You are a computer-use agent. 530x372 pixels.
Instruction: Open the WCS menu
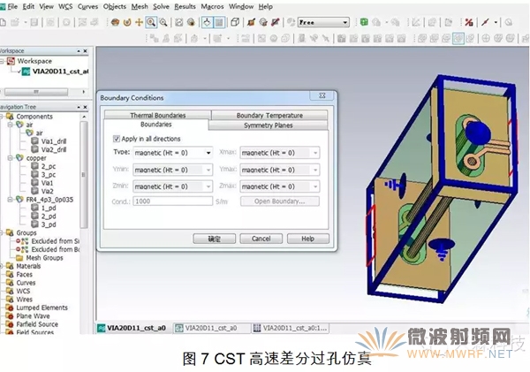click(x=65, y=6)
